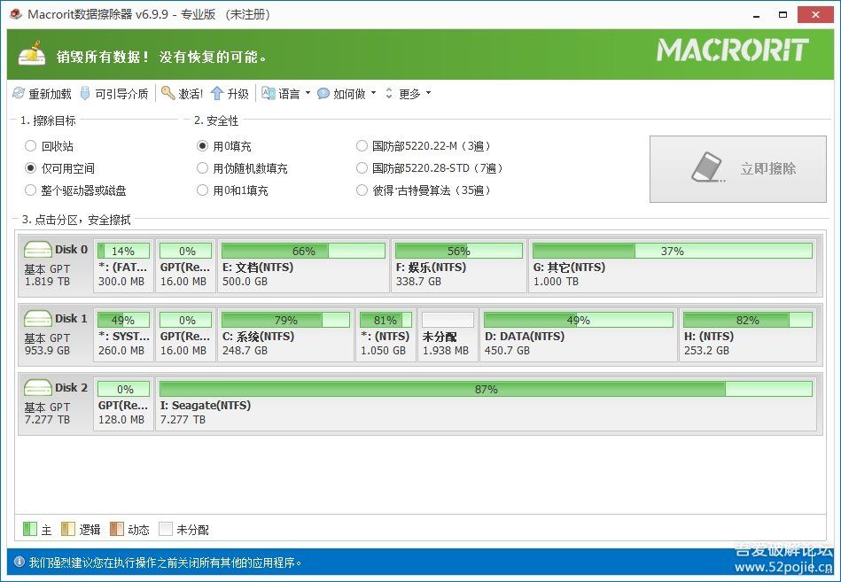Click the Disk 1 drive icon
841x582 pixels.
coord(38,318)
